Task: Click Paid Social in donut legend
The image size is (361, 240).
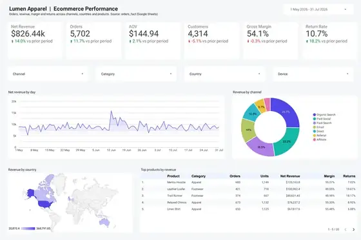Action: point(322,119)
